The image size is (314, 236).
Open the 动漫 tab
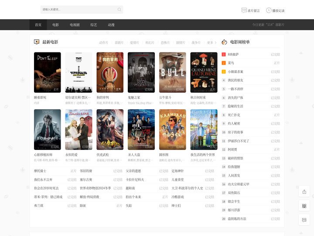pos(111,24)
